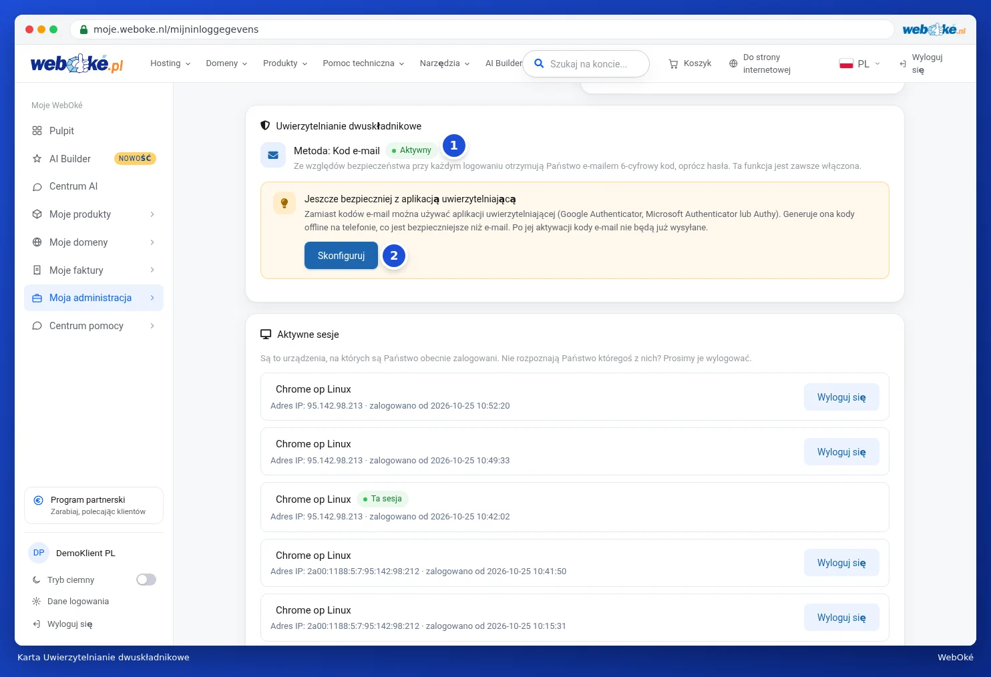
Task: Select the Pulpit sidebar item
Action: coord(93,131)
